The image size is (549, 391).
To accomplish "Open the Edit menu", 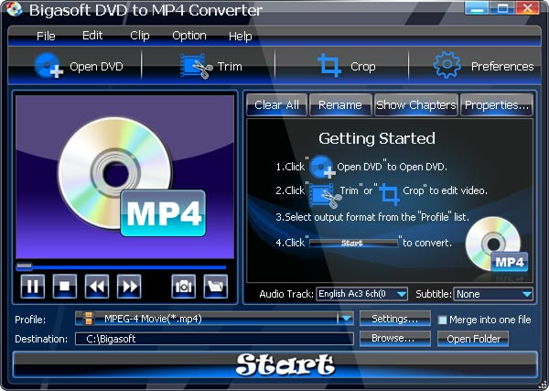I will 92,36.
